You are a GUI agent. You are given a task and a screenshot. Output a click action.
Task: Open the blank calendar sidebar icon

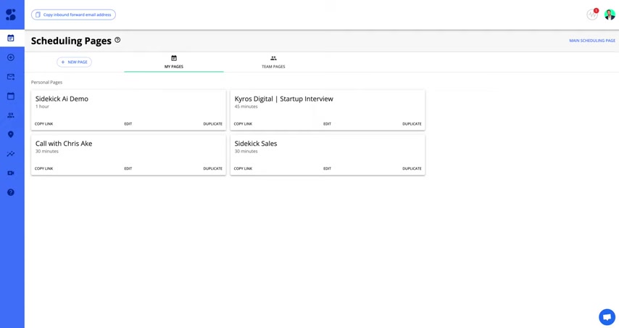pyautogui.click(x=11, y=96)
